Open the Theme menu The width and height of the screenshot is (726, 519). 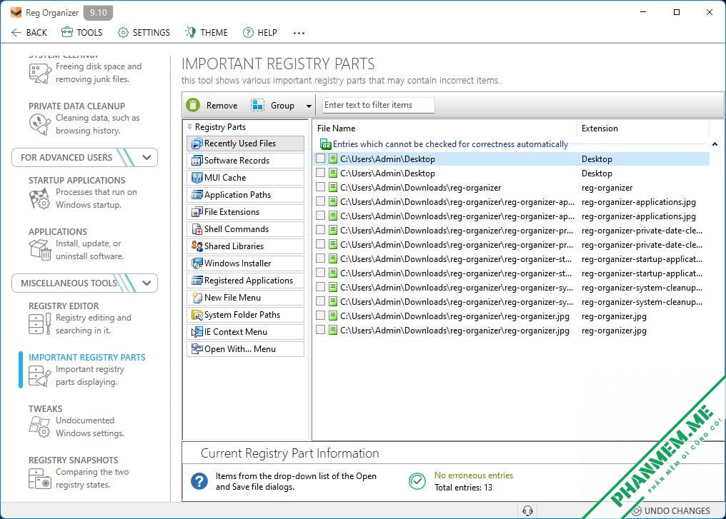point(206,32)
